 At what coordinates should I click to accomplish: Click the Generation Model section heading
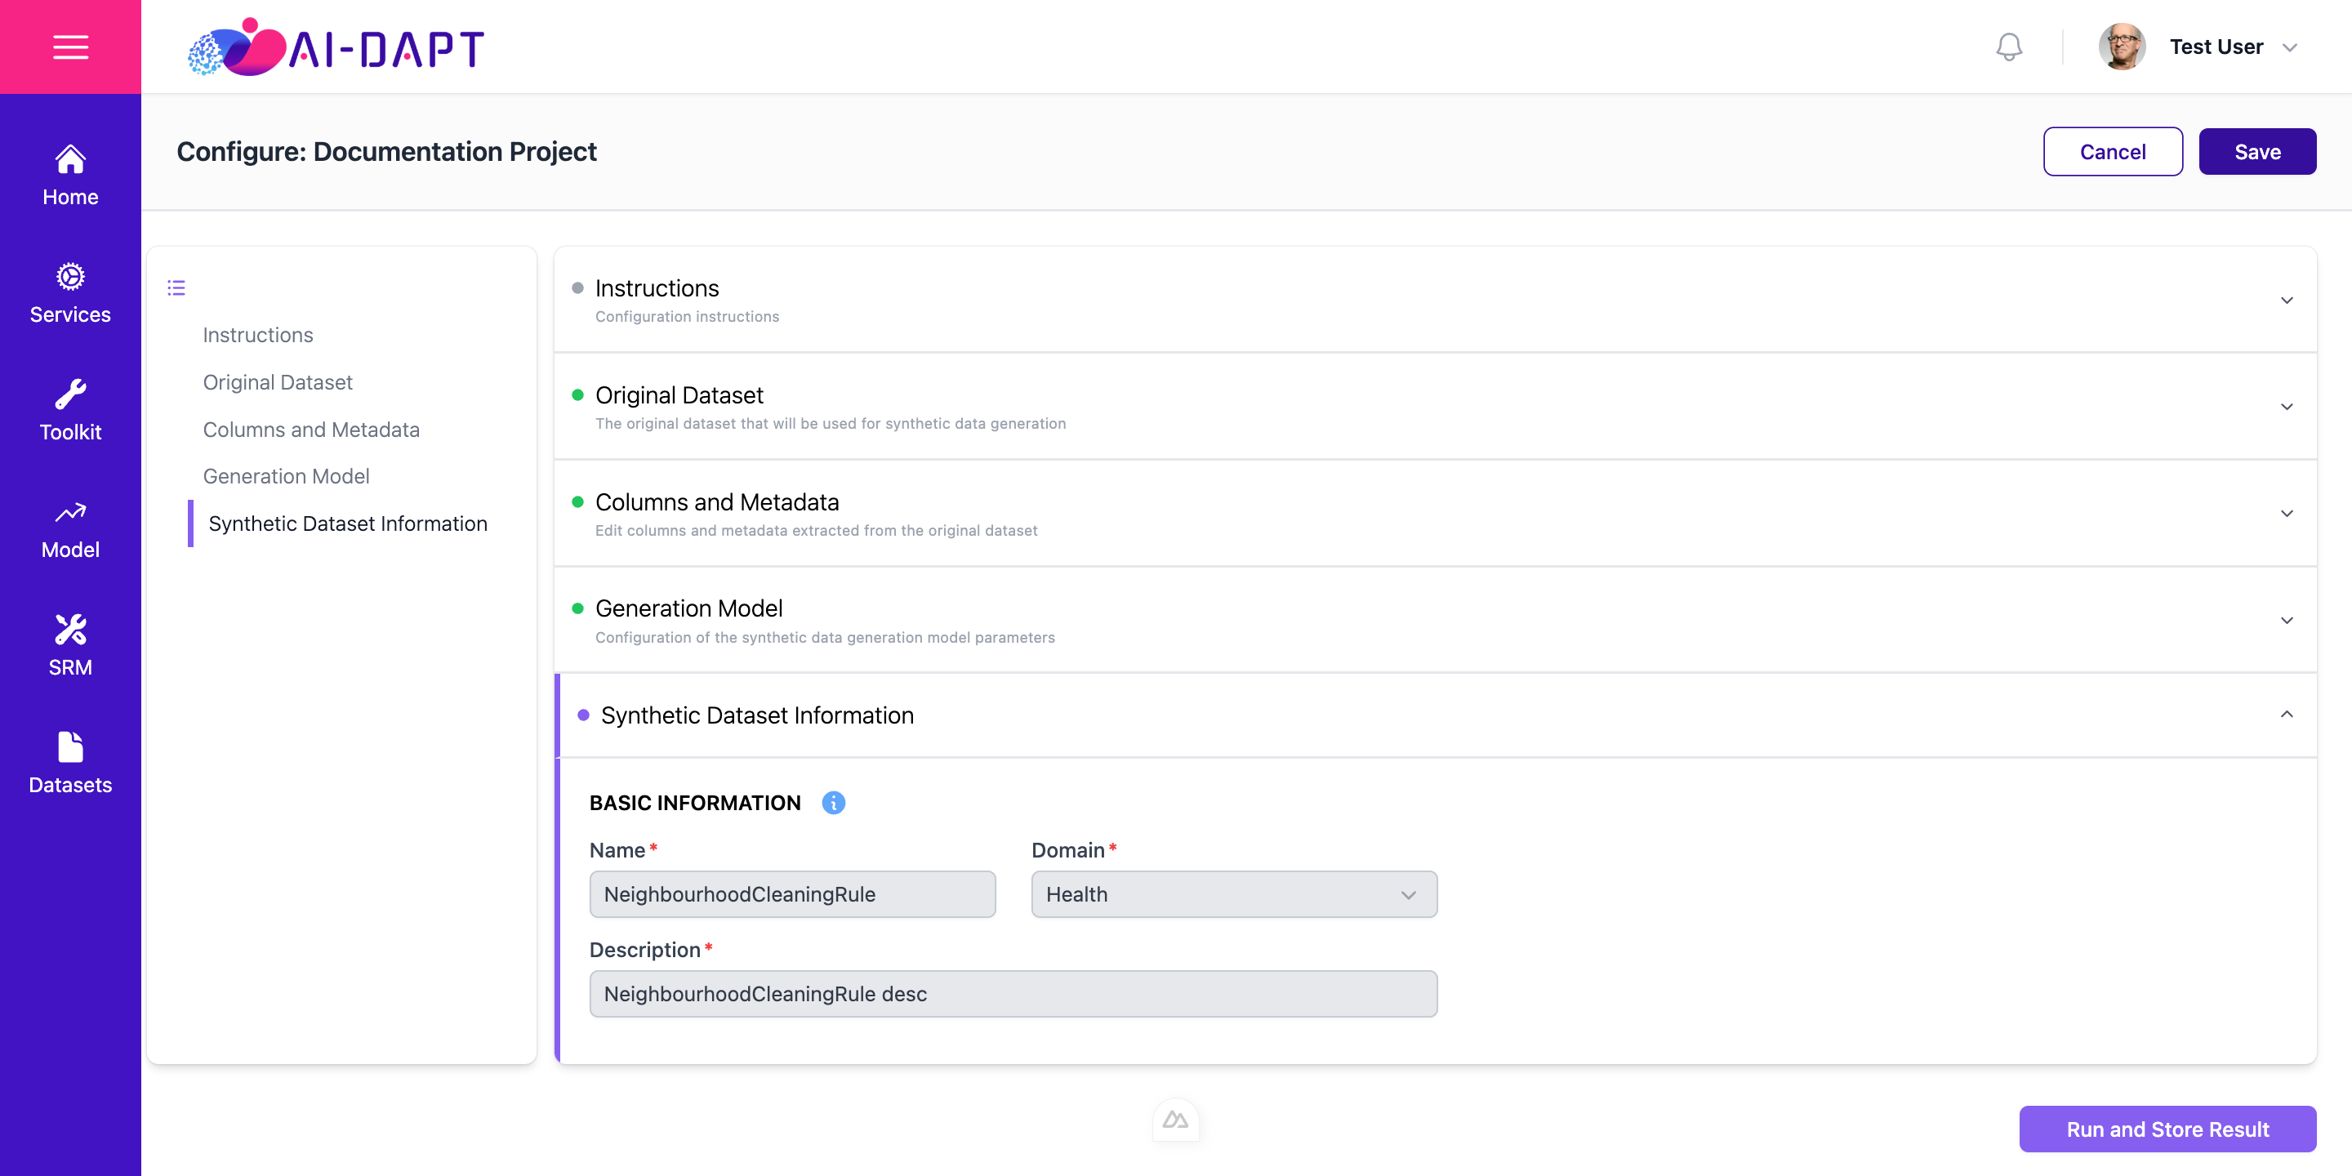point(688,609)
